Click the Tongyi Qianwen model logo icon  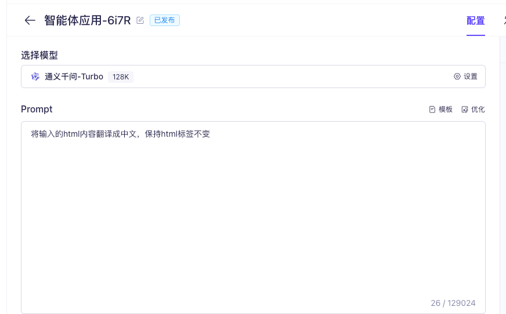point(35,76)
